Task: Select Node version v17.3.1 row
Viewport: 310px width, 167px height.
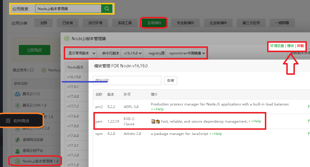Action: click(77, 145)
